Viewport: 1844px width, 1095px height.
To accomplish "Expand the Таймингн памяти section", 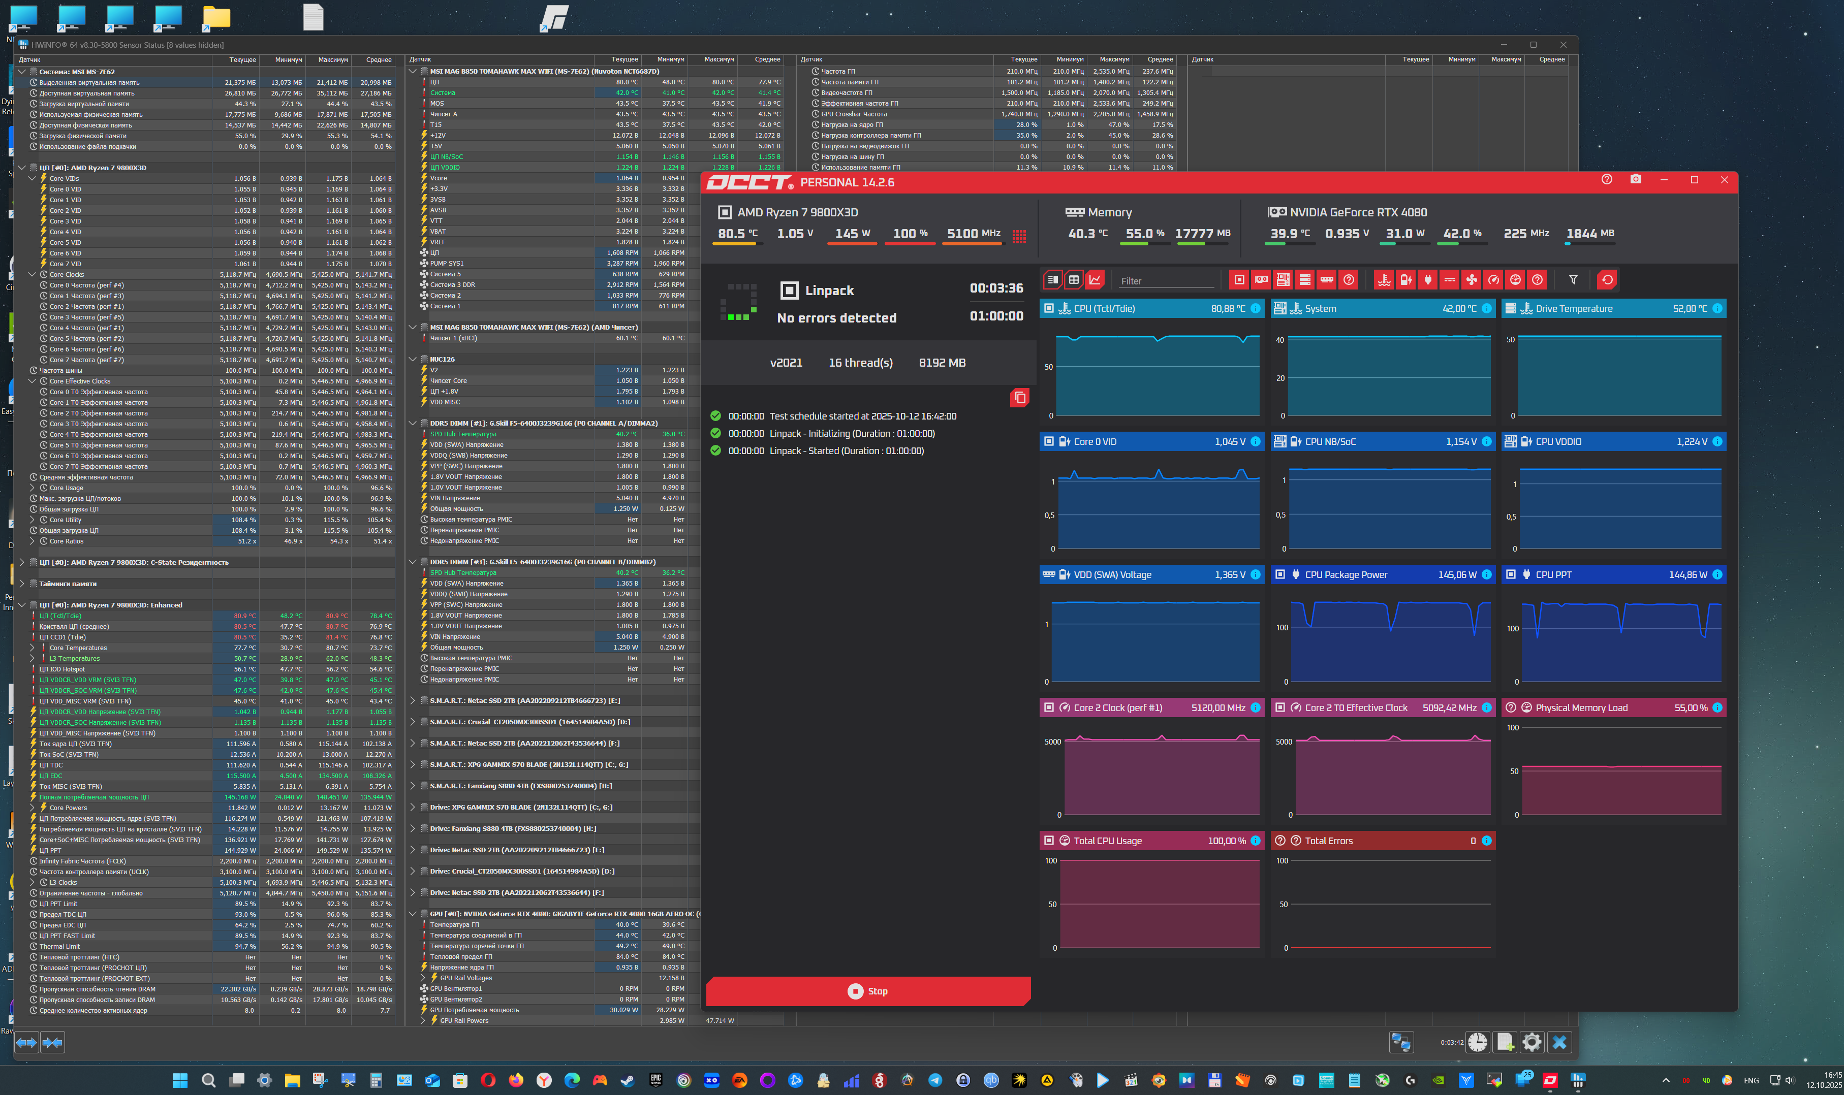I will (22, 584).
